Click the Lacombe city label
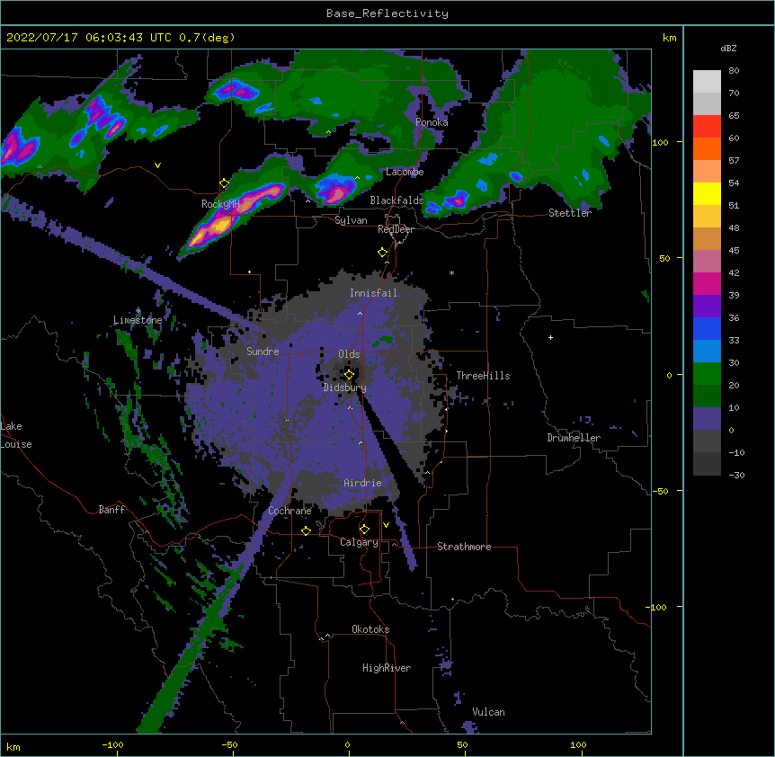 click(x=405, y=172)
